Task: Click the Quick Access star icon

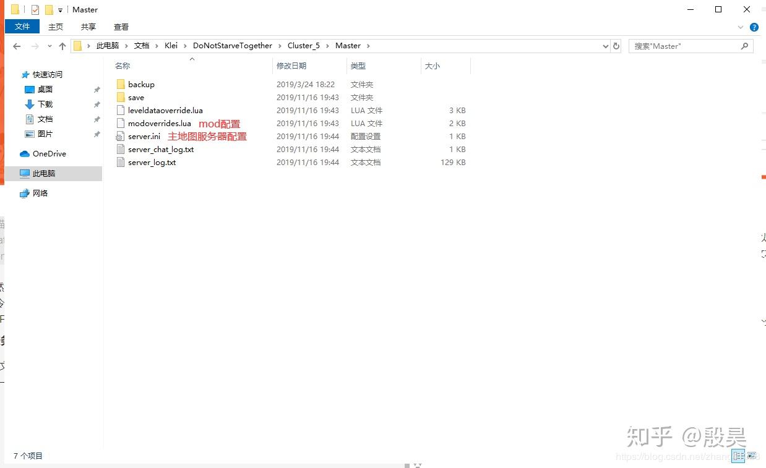Action: [25, 74]
